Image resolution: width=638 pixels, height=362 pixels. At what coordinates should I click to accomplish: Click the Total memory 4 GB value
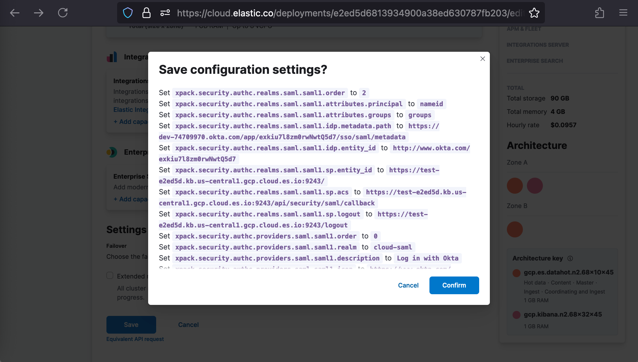tap(558, 112)
